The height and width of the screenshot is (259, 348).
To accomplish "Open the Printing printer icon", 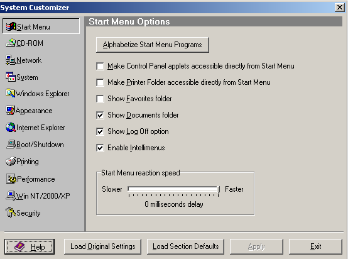I will [11, 162].
